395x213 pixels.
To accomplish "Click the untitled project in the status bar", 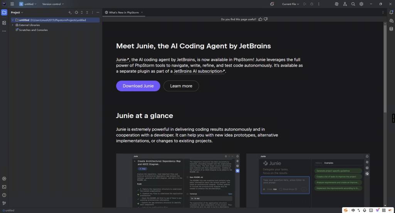I will pos(8,210).
